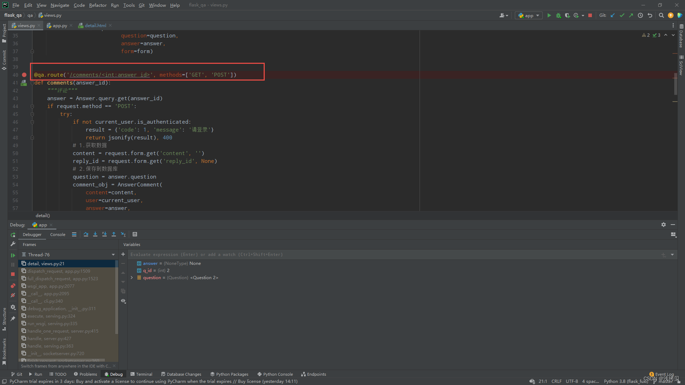685x385 pixels.
Task: Click the Step Over icon in the debug toolbar
Action: click(x=86, y=234)
